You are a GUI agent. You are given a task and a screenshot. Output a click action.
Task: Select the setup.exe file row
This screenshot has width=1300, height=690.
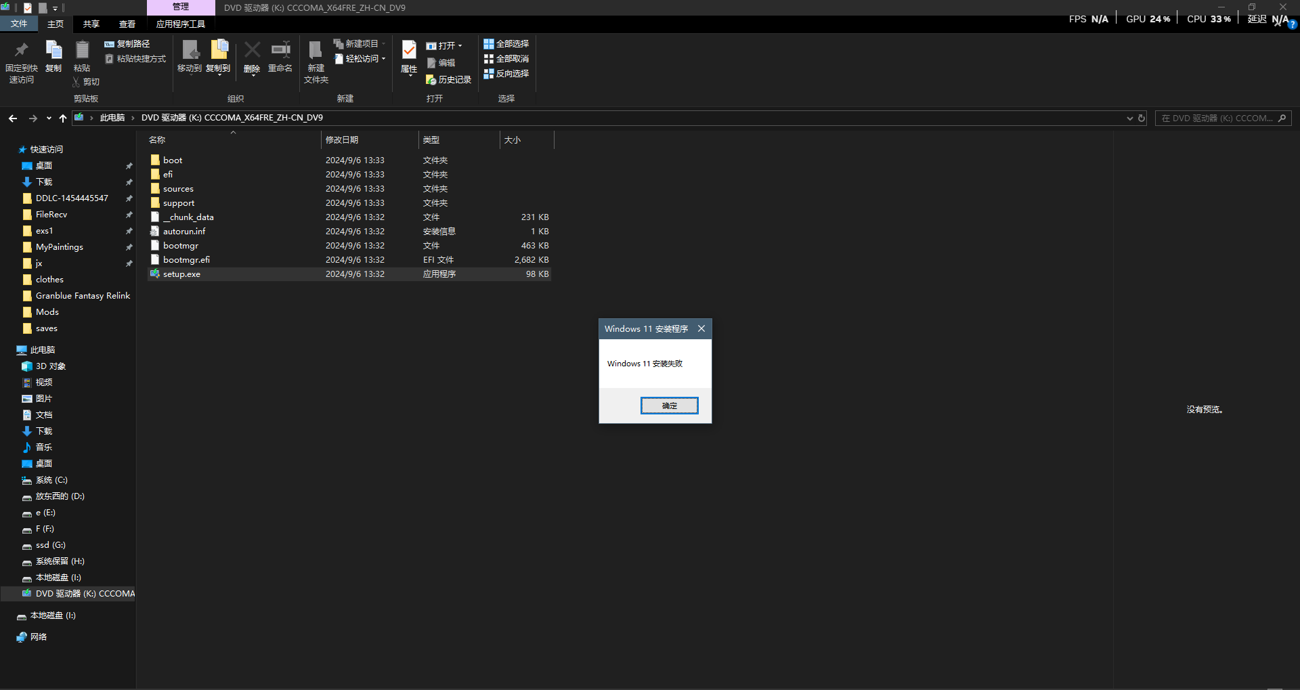349,274
